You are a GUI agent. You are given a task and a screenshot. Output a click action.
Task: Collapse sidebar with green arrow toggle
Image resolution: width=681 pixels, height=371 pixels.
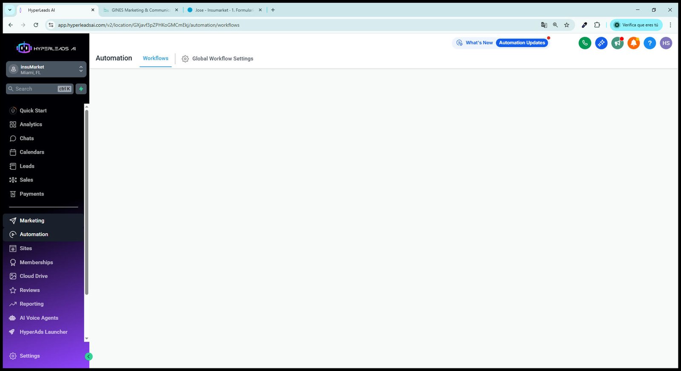(x=89, y=357)
